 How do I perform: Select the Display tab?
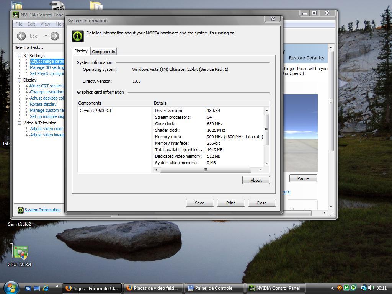pos(81,51)
